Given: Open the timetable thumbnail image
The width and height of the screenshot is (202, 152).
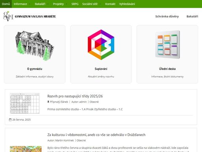Looking at the screenshot, I should pos(25,103).
